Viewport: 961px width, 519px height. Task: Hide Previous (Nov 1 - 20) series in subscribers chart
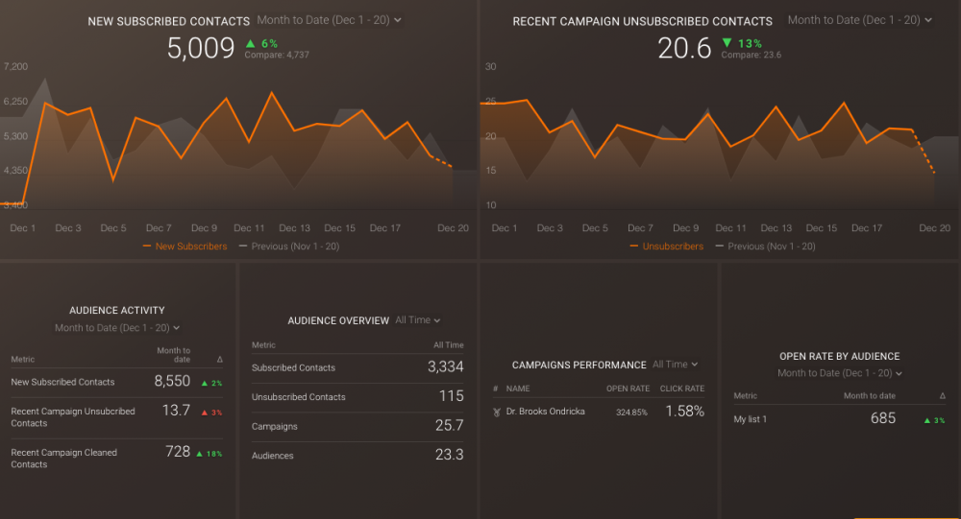pyautogui.click(x=288, y=247)
